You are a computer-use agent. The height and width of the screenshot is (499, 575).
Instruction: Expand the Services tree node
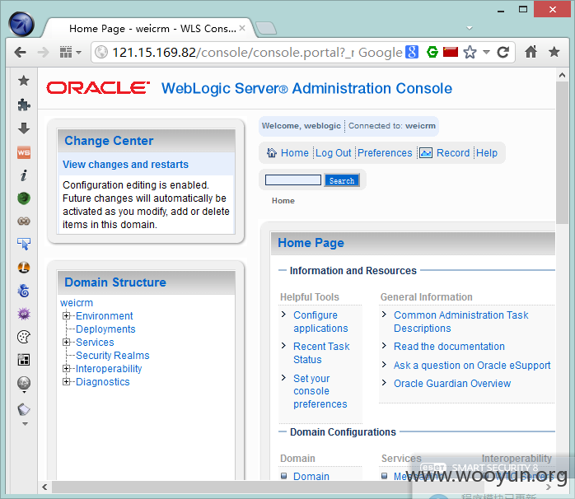tap(66, 342)
